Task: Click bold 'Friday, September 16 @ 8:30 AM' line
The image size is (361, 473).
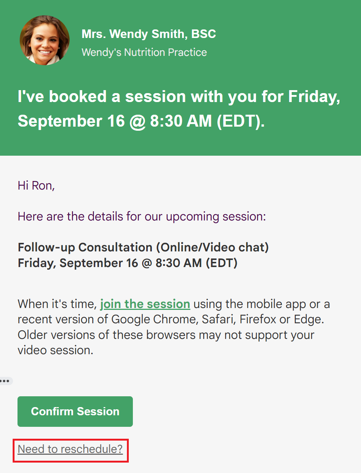Action: tap(128, 263)
